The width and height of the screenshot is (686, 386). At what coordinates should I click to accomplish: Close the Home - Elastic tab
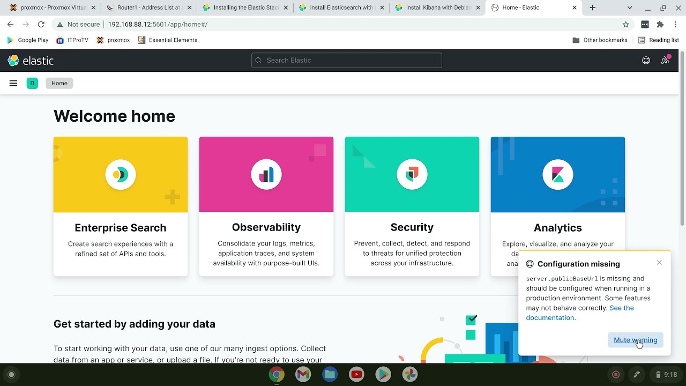[x=575, y=8]
